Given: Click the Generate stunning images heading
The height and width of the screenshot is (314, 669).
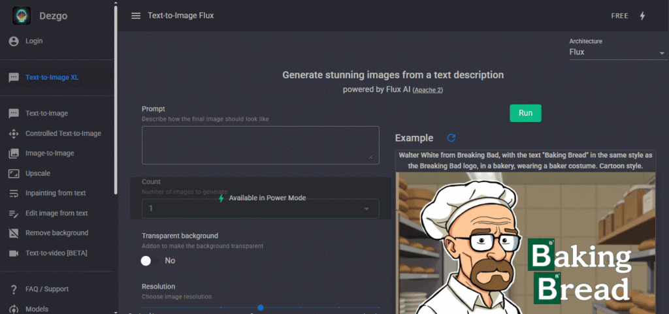Looking at the screenshot, I should [393, 75].
